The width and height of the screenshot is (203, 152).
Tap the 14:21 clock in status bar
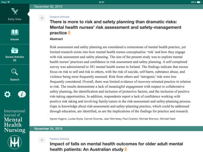click(x=101, y=2)
